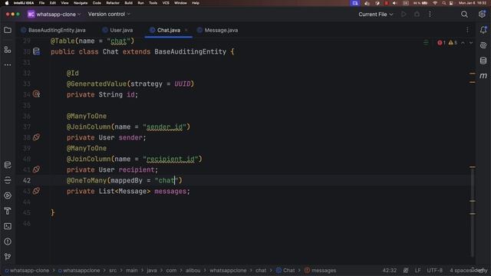The image size is (491, 276).
Task: Open the UTF-8 encoding selector
Action: pyautogui.click(x=435, y=270)
